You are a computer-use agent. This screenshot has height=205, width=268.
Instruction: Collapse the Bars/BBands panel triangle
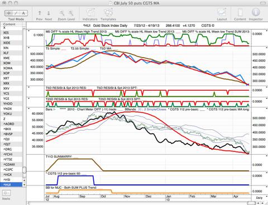pos(29,108)
